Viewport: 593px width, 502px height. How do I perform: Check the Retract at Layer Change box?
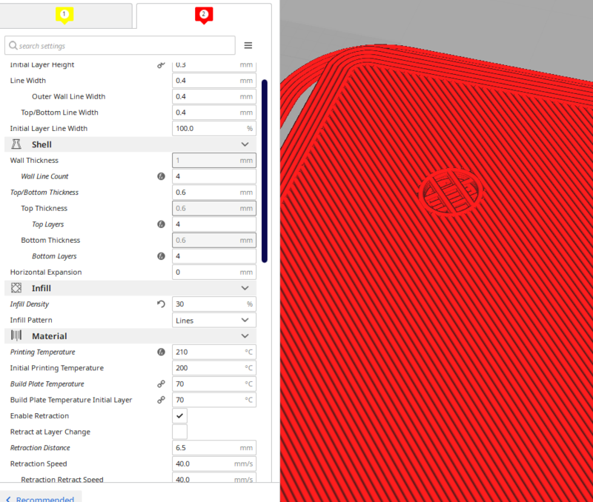(x=179, y=432)
